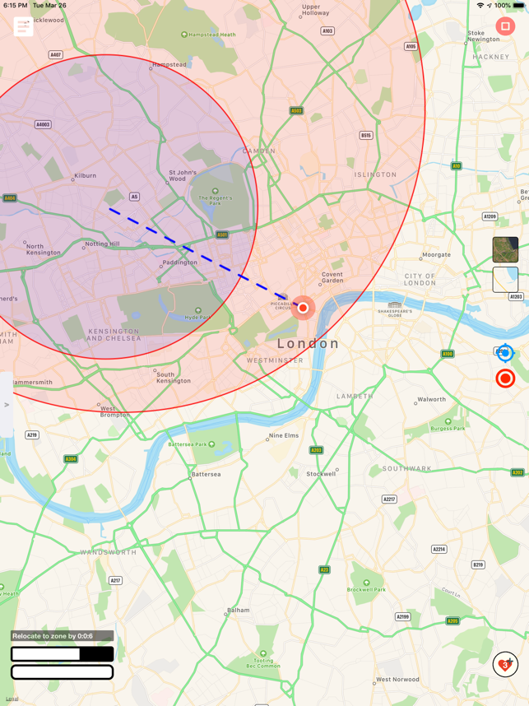This screenshot has width=529, height=706.
Task: Switch to standard map view thumbnail
Action: click(505, 280)
